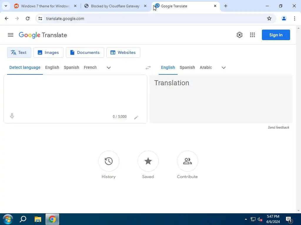
Task: Open the Send feedback link
Action: 278,127
